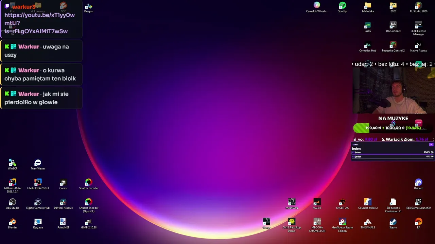
Task: Select the chat message 'uwaga na uszy'
Action: coord(41,51)
